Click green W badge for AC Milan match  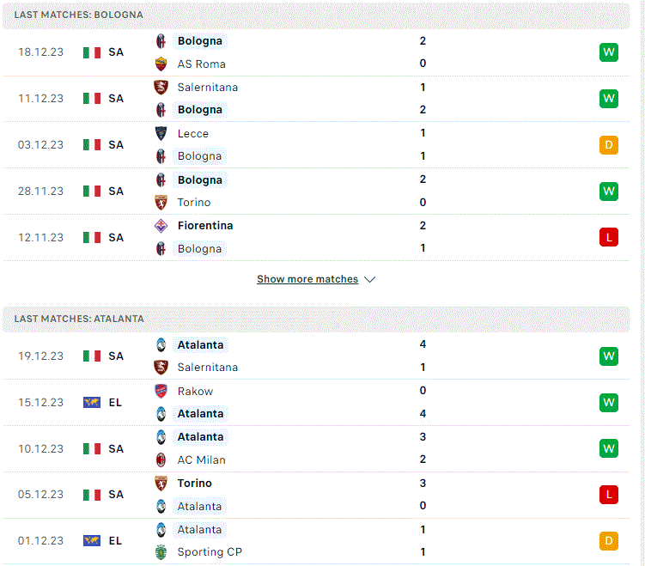[609, 448]
